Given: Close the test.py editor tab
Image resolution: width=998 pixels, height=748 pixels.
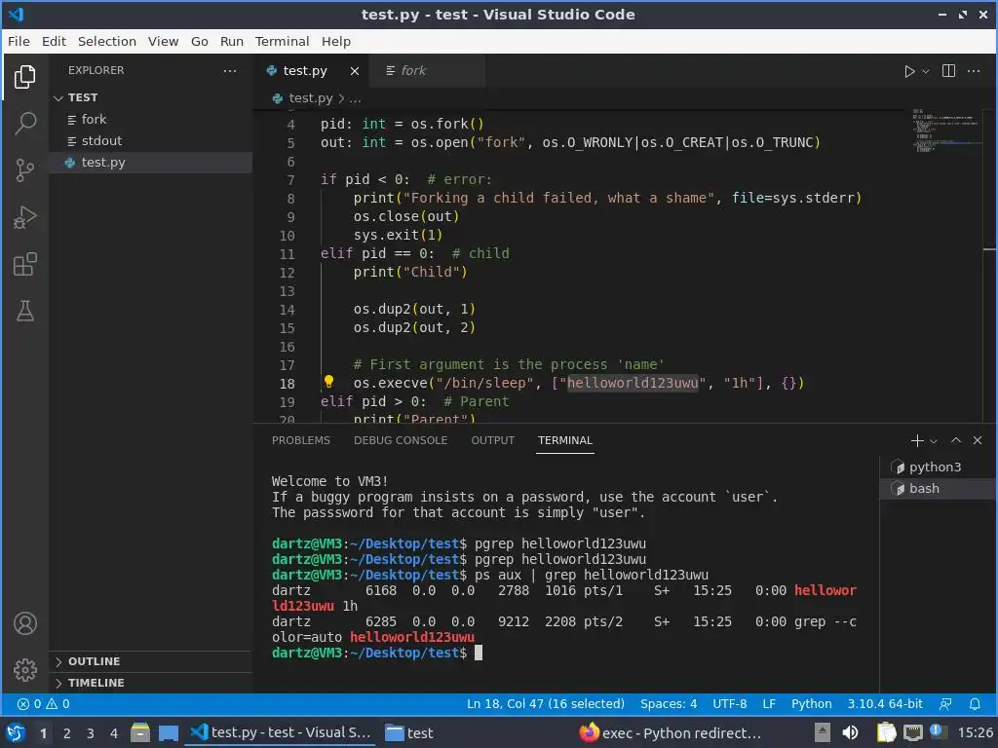Looking at the screenshot, I should 355,71.
